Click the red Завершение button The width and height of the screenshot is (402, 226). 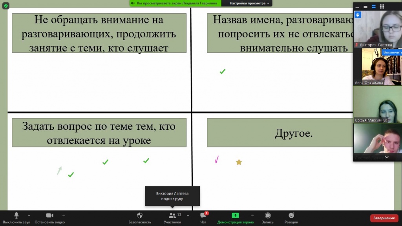[384, 218]
